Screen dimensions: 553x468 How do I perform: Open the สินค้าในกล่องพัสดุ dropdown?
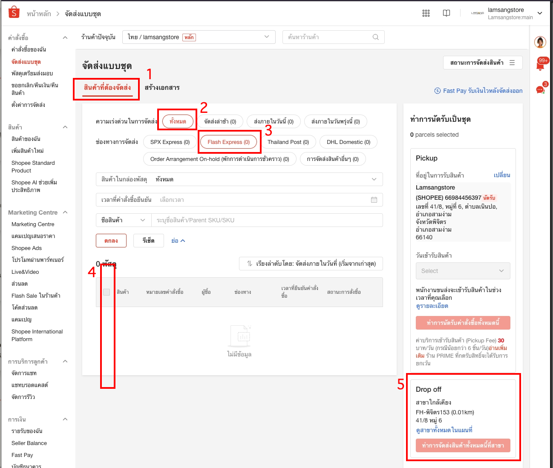click(x=239, y=179)
